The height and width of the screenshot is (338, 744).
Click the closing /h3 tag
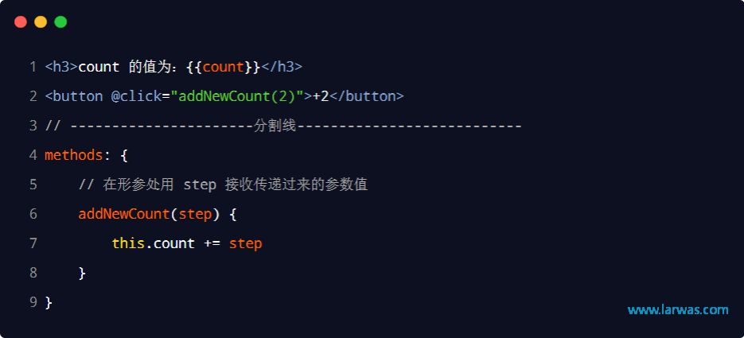[282, 67]
